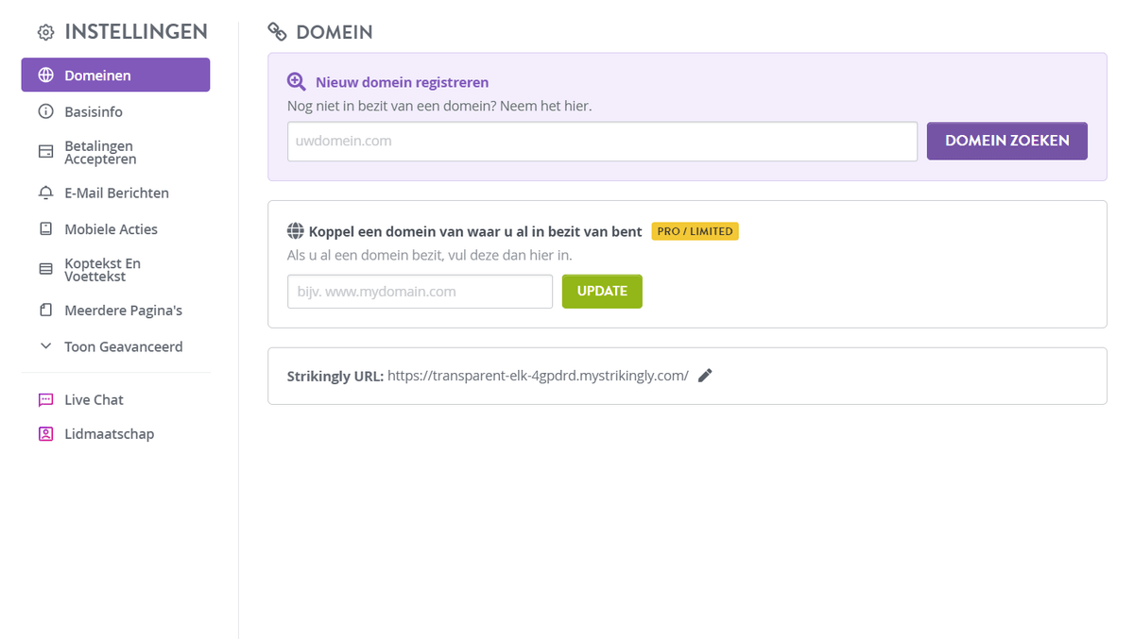Click the info icon beside Basisinfo

coord(45,111)
